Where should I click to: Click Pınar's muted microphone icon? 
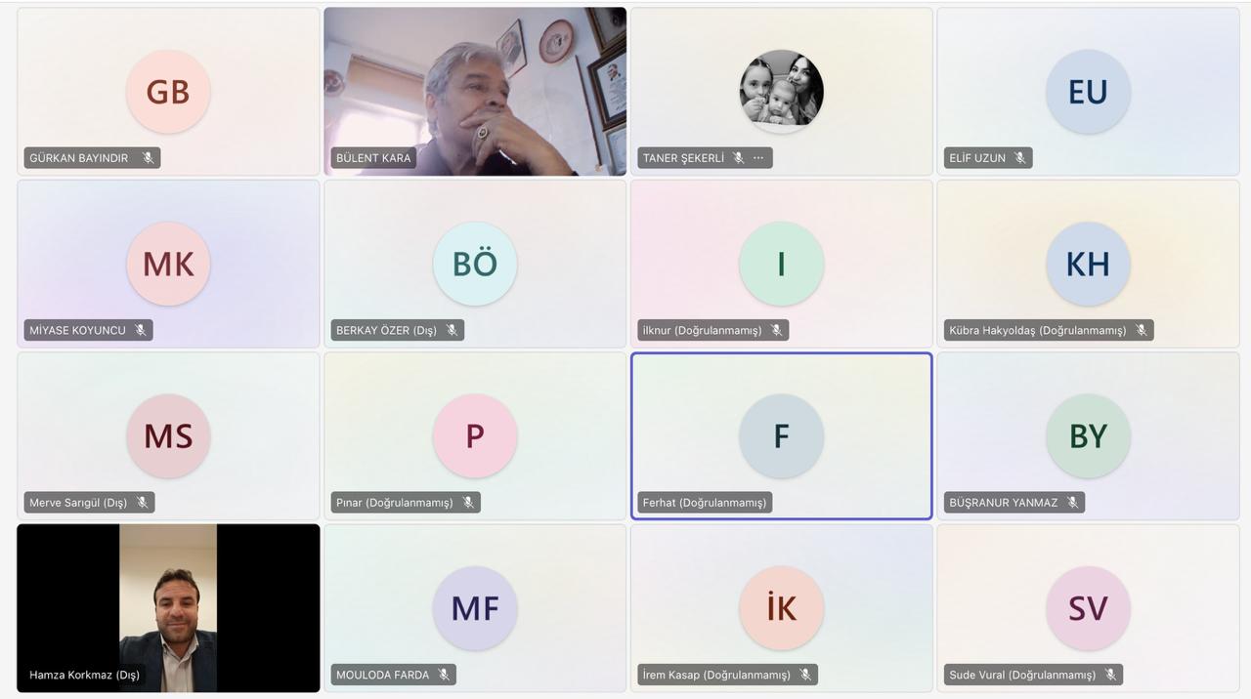pyautogui.click(x=468, y=503)
